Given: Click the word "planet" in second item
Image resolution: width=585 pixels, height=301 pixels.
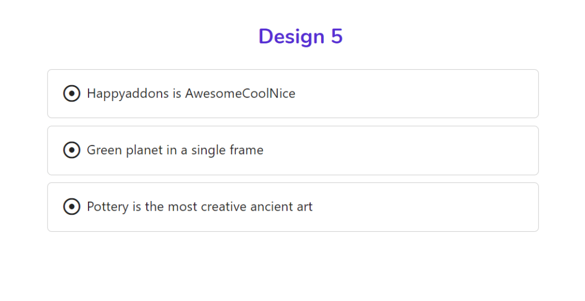Looking at the screenshot, I should (144, 150).
